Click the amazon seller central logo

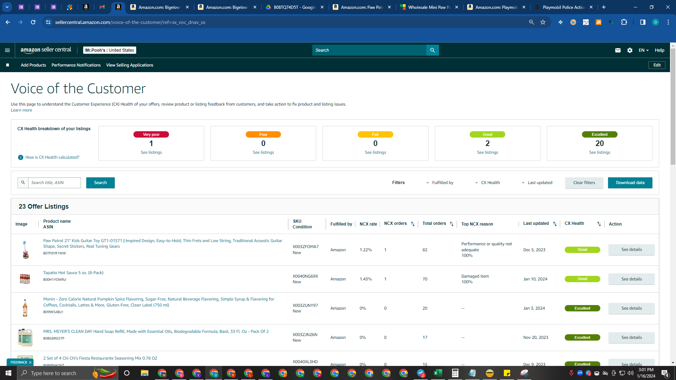[46, 50]
